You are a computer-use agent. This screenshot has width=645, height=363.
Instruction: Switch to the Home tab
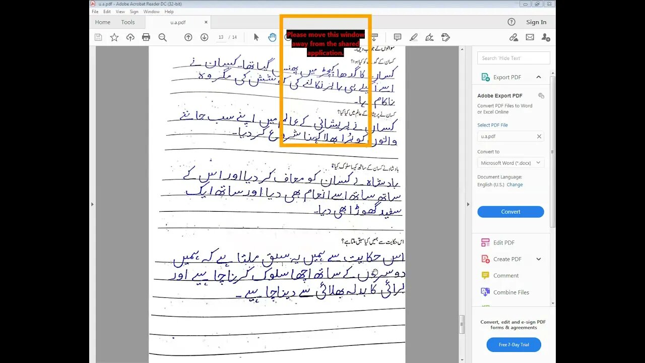(102, 22)
